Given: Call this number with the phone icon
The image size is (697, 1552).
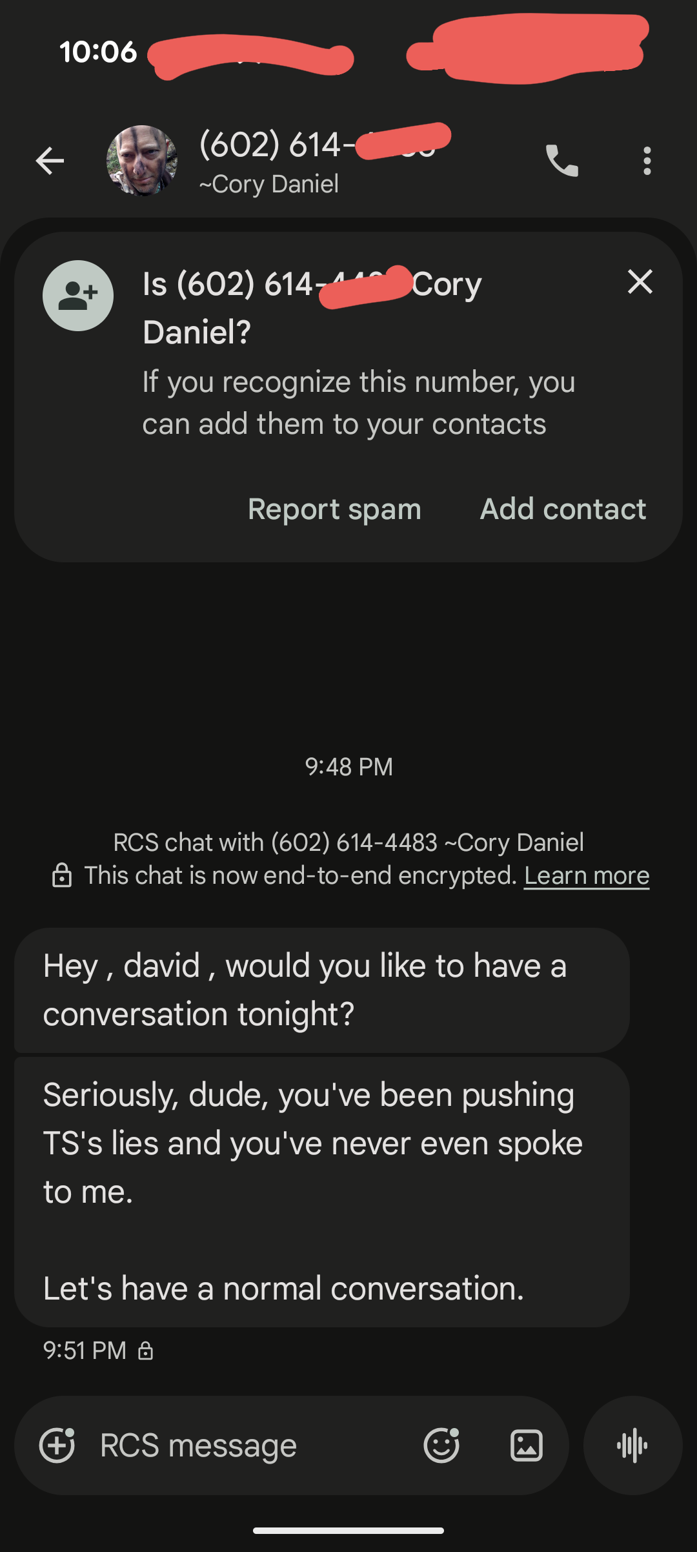Looking at the screenshot, I should [x=562, y=161].
